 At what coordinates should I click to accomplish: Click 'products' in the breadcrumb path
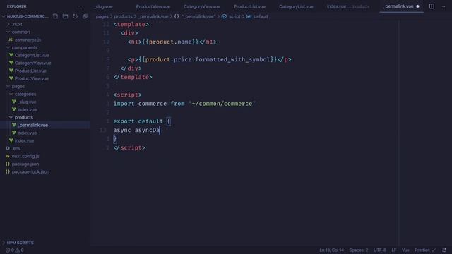123,16
